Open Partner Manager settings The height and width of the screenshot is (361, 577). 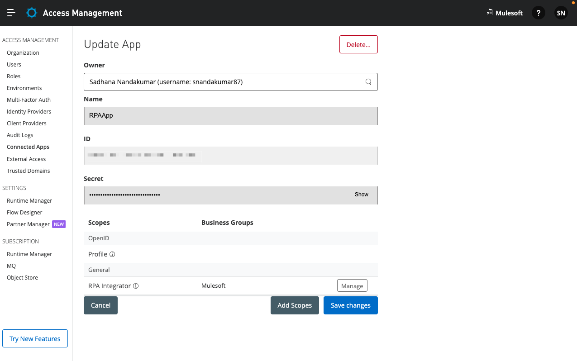click(x=28, y=224)
